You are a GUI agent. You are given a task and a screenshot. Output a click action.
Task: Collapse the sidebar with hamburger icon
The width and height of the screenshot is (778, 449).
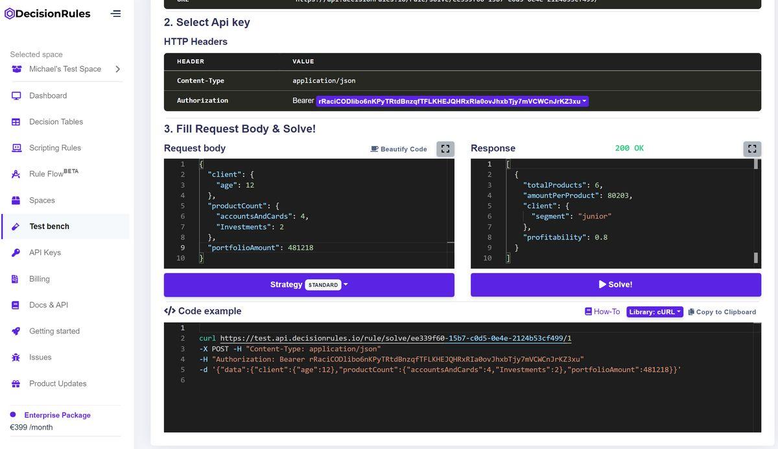point(115,14)
